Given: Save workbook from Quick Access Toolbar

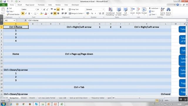Looking at the screenshot, I should [5, 1].
